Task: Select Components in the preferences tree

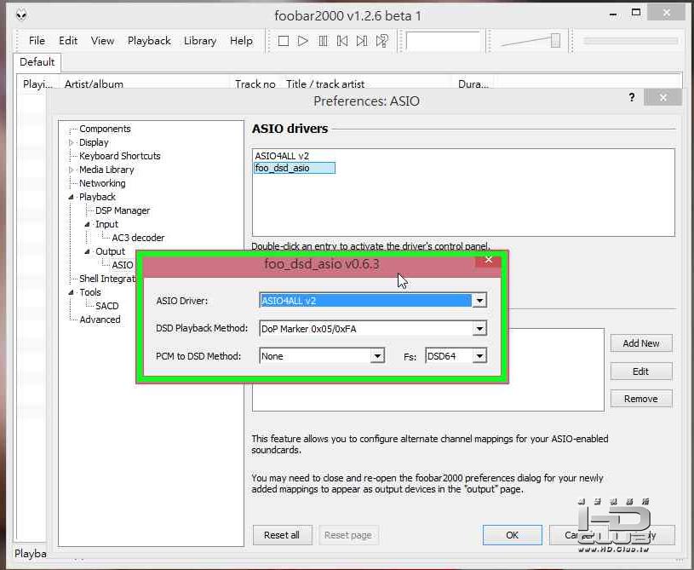Action: point(105,129)
